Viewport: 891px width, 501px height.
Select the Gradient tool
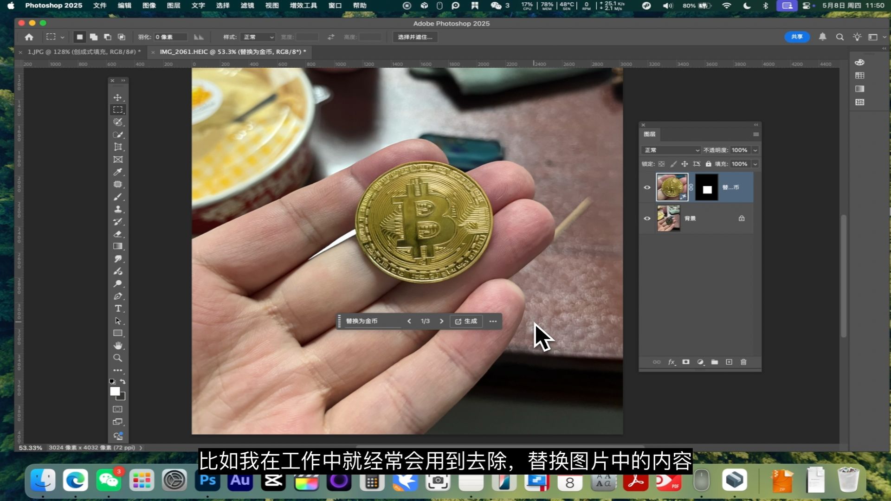(118, 246)
